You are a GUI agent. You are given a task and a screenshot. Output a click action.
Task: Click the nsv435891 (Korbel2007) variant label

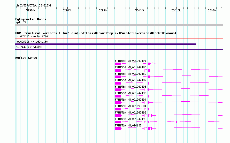coord(33,36)
